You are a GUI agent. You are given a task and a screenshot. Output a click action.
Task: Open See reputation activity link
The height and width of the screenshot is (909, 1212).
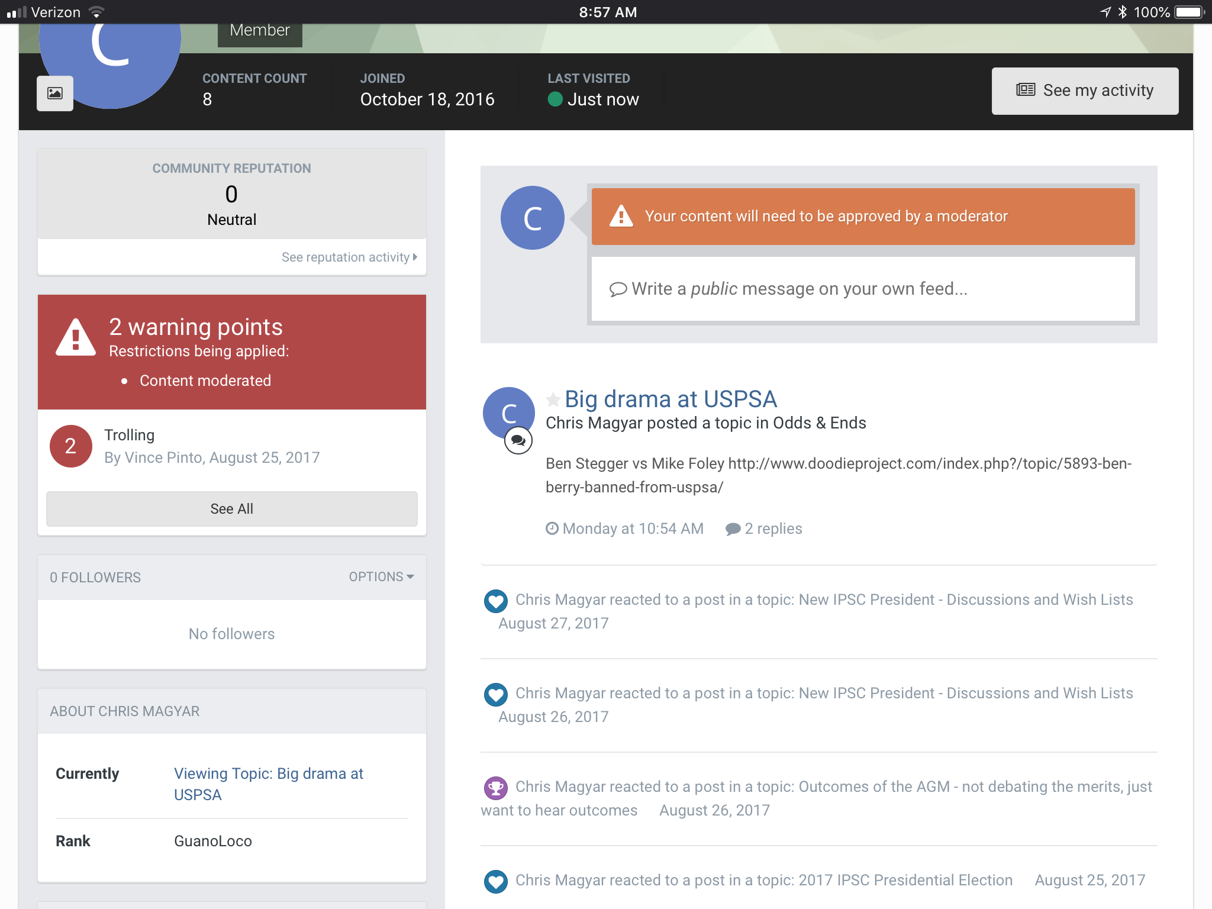[x=349, y=257]
